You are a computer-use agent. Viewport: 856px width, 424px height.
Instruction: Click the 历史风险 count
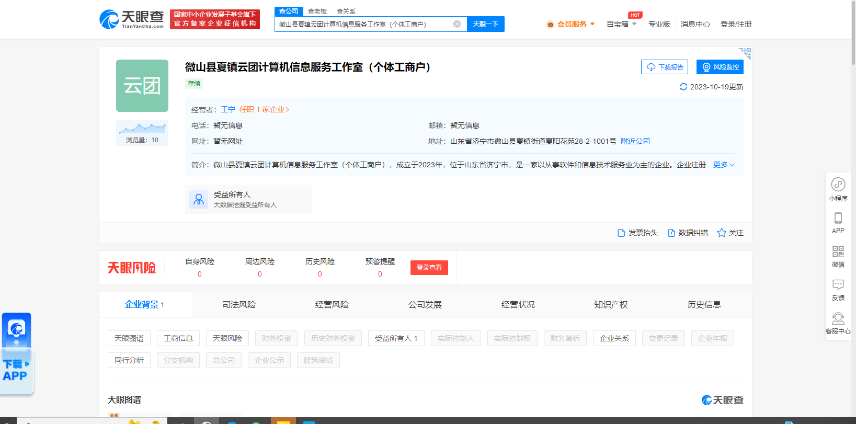[x=320, y=274]
